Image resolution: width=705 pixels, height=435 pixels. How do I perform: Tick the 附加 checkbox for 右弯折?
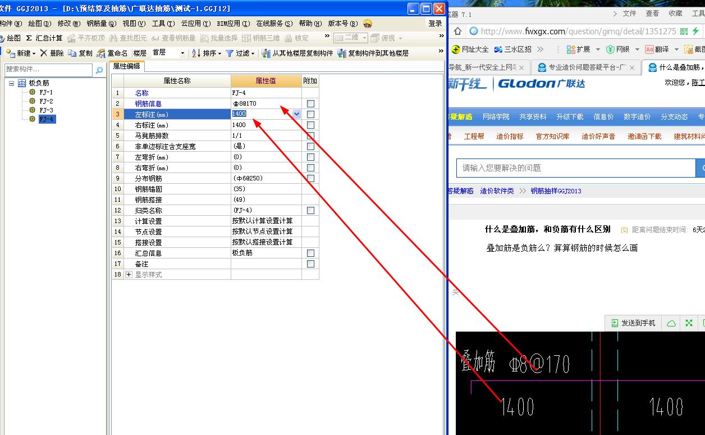310,167
